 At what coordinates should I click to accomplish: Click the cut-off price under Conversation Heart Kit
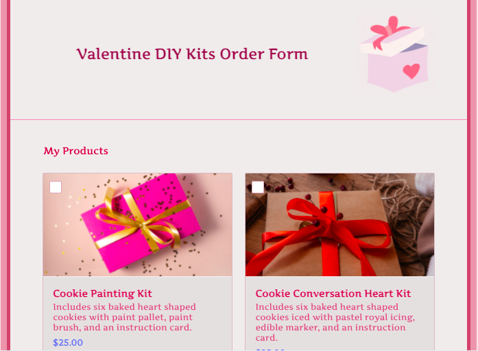[270, 349]
